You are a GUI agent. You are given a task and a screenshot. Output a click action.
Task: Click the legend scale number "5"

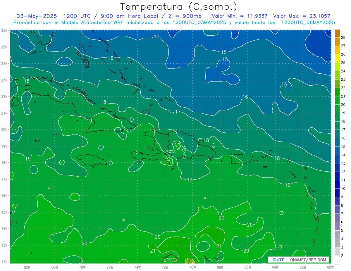click(x=342, y=230)
